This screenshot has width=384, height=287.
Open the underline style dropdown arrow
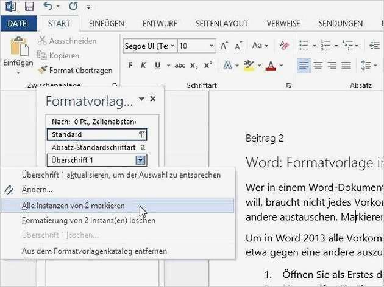168,66
